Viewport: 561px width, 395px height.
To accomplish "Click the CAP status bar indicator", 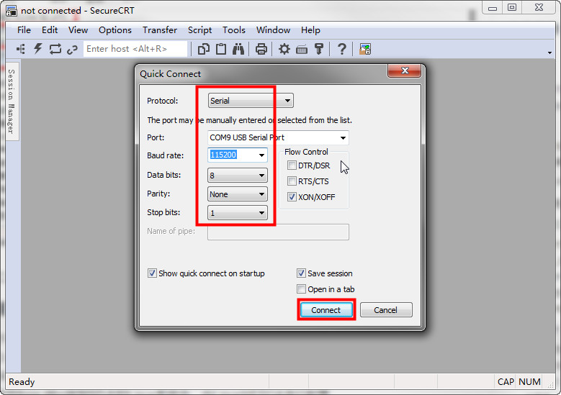I will (x=506, y=382).
